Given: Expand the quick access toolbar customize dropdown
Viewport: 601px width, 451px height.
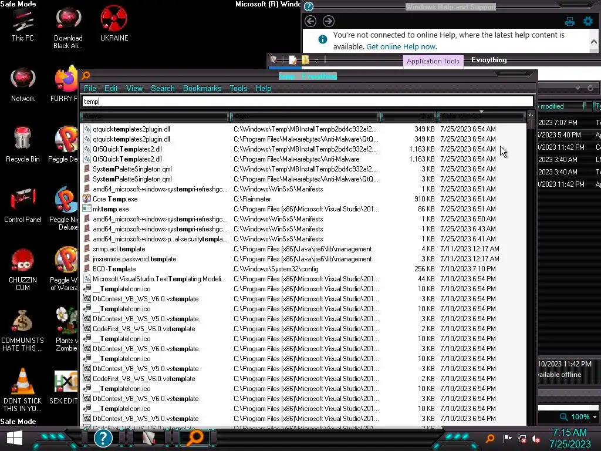Looking at the screenshot, I should tap(316, 60).
